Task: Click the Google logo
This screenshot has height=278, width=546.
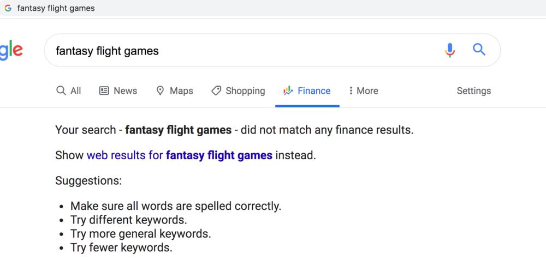Action: pyautogui.click(x=11, y=50)
